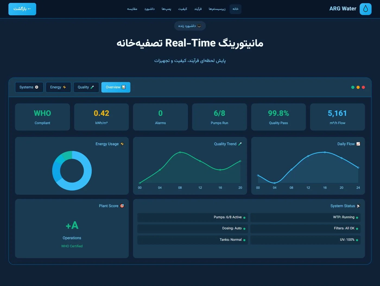
Task: Switch to the Overview tab
Action: point(116,87)
